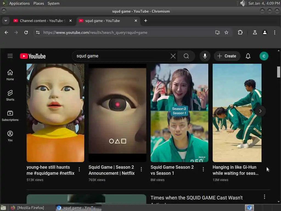Open options for Season 2 vs Season 1 short
Screen dimensions: 281x211
click(x=203, y=169)
